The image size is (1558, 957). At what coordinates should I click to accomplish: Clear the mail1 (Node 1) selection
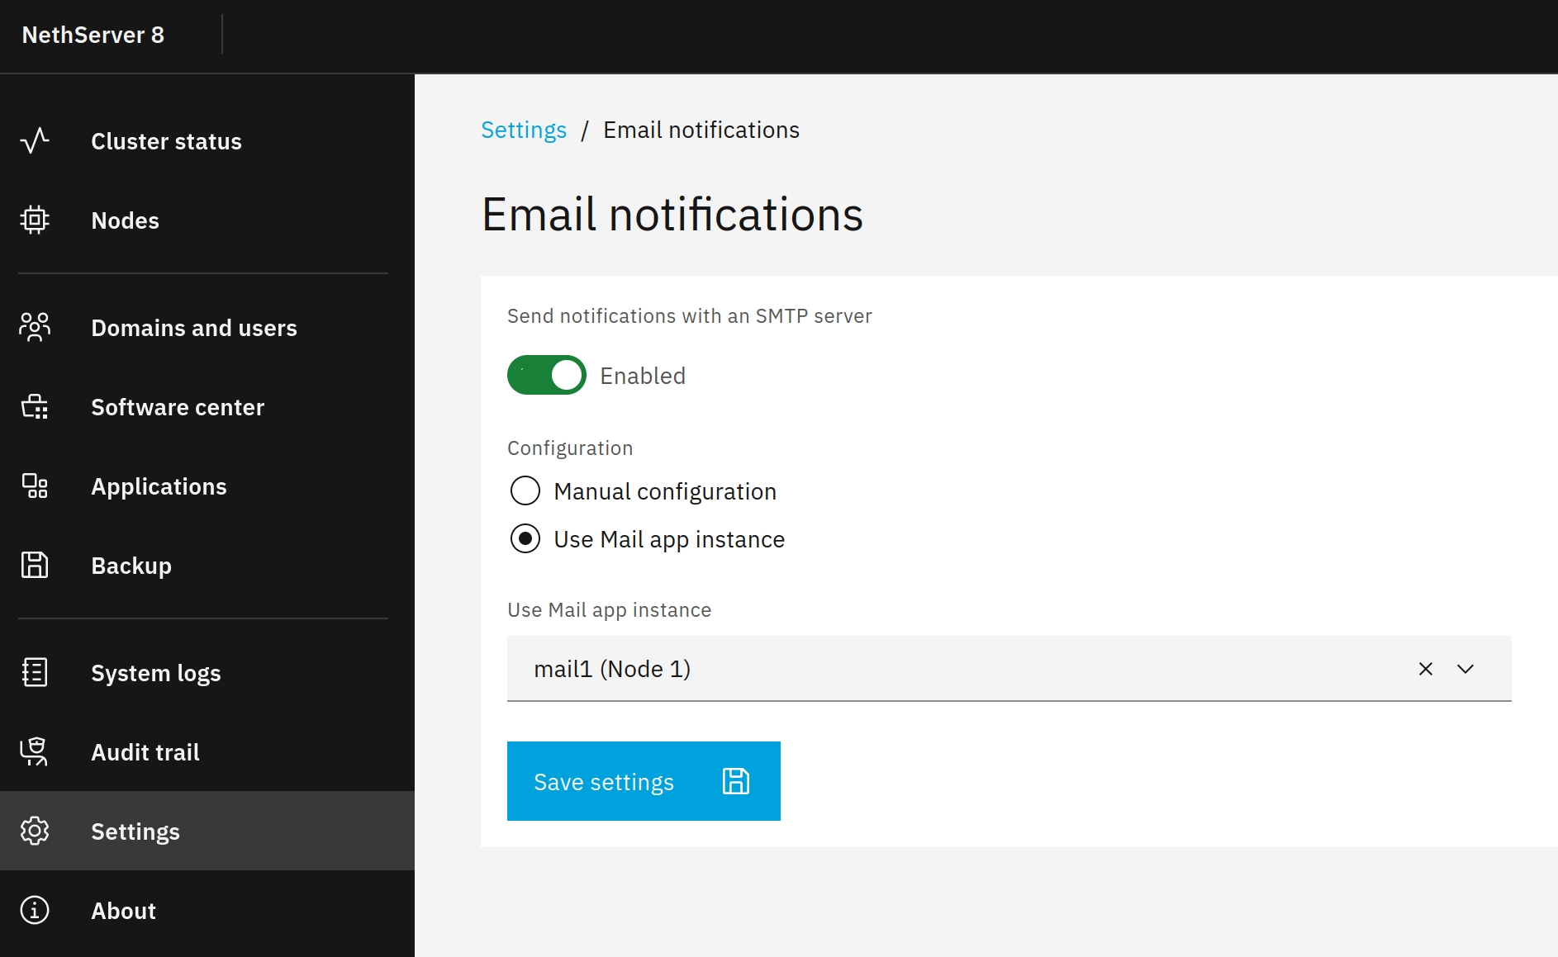tap(1426, 669)
